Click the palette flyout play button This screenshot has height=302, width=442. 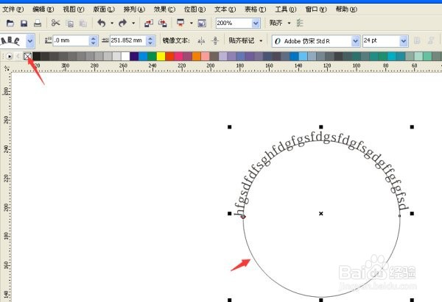[10, 57]
